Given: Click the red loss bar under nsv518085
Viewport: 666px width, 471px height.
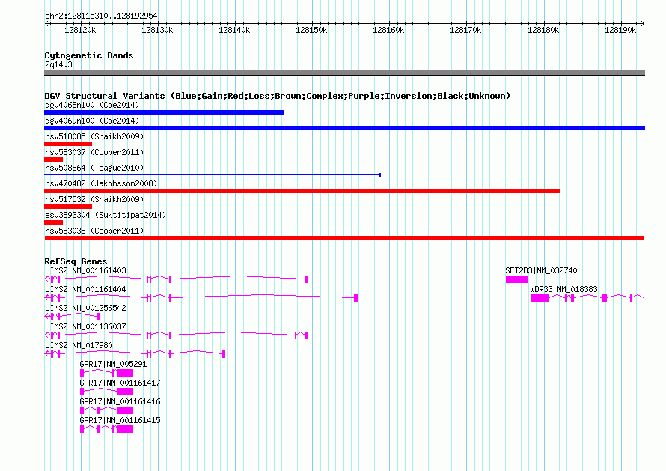Looking at the screenshot, I should 68,144.
